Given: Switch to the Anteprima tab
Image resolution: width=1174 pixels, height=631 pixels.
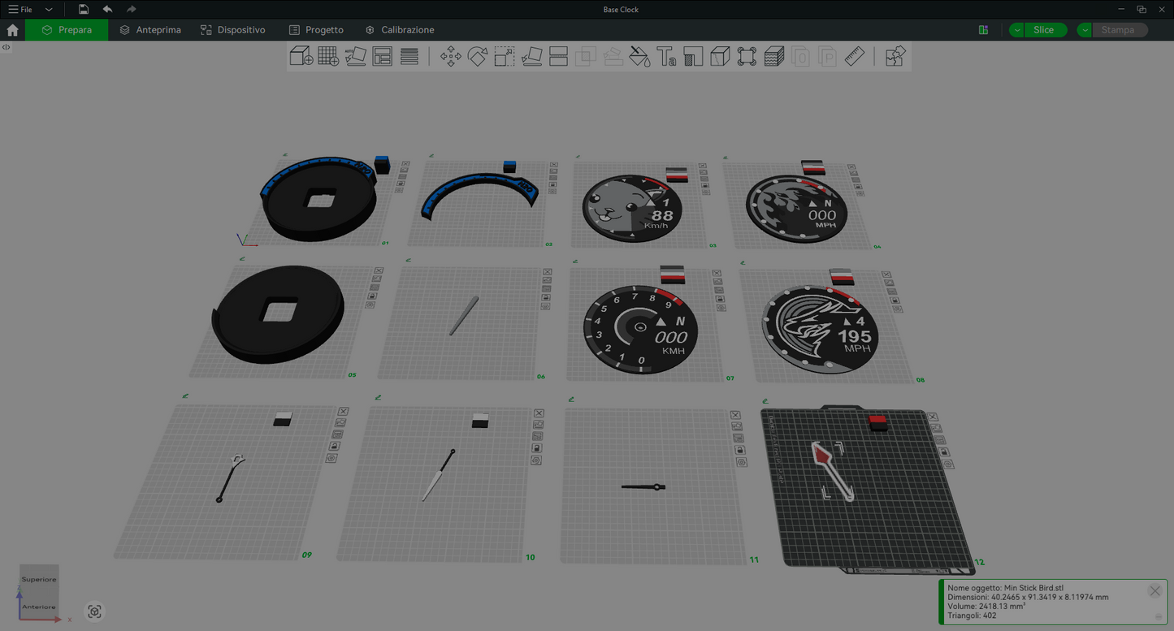Looking at the screenshot, I should pos(150,30).
